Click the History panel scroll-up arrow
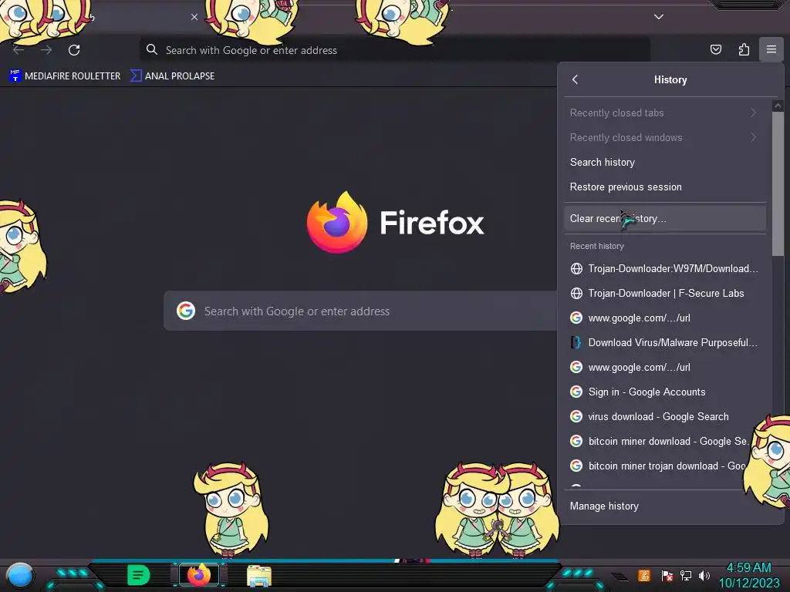 (778, 106)
